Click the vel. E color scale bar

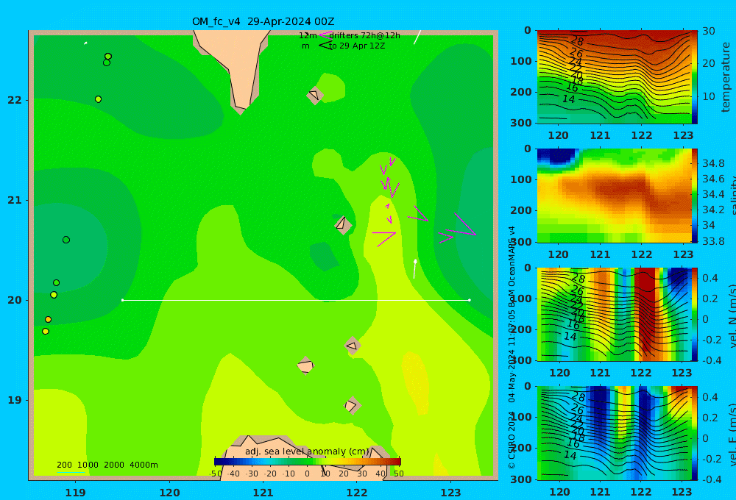tap(695, 433)
